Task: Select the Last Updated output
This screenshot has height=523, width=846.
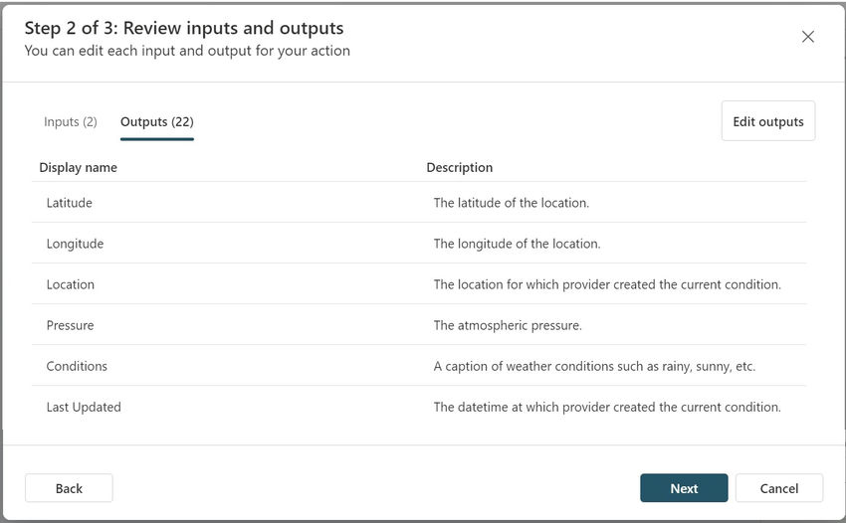Action: click(x=84, y=407)
